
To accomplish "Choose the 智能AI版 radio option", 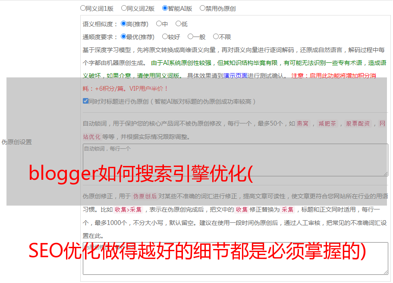I will [165, 8].
